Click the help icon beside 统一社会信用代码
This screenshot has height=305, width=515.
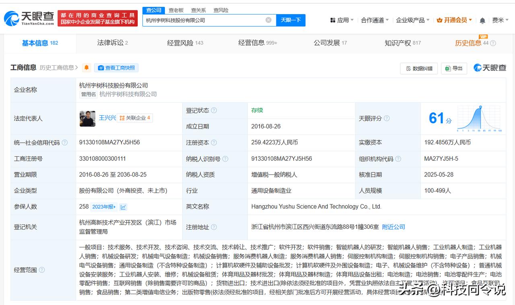click(x=64, y=143)
